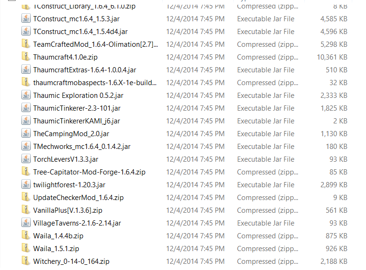Click the Waila_1.5.1.zip archive icon
The height and width of the screenshot is (270, 366).
click(x=26, y=248)
